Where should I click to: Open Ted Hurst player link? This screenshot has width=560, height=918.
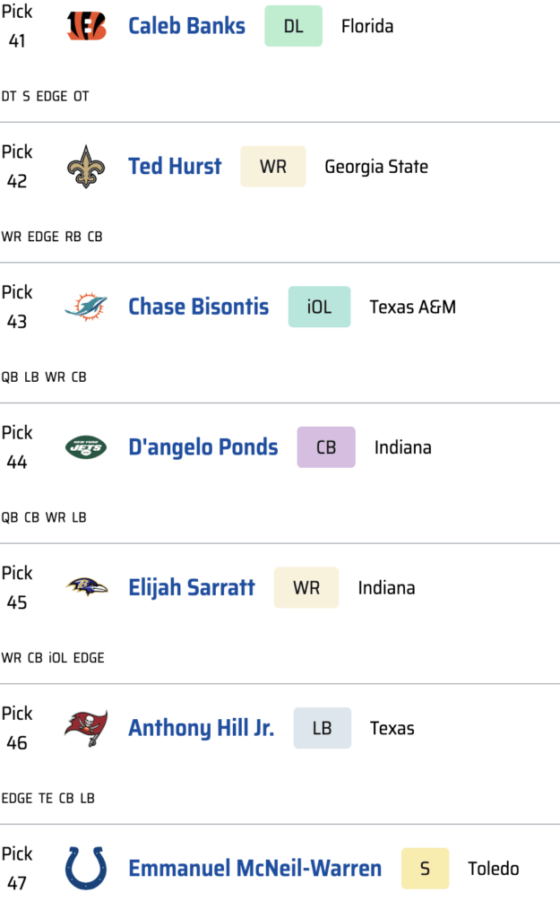coord(175,167)
